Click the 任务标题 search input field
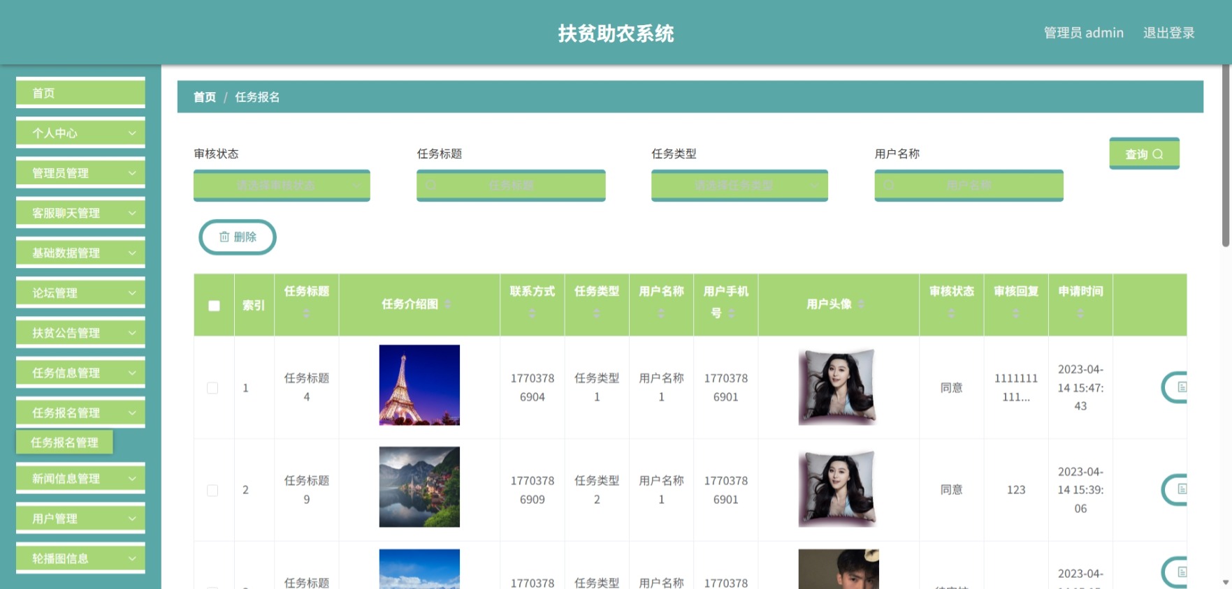 [511, 186]
